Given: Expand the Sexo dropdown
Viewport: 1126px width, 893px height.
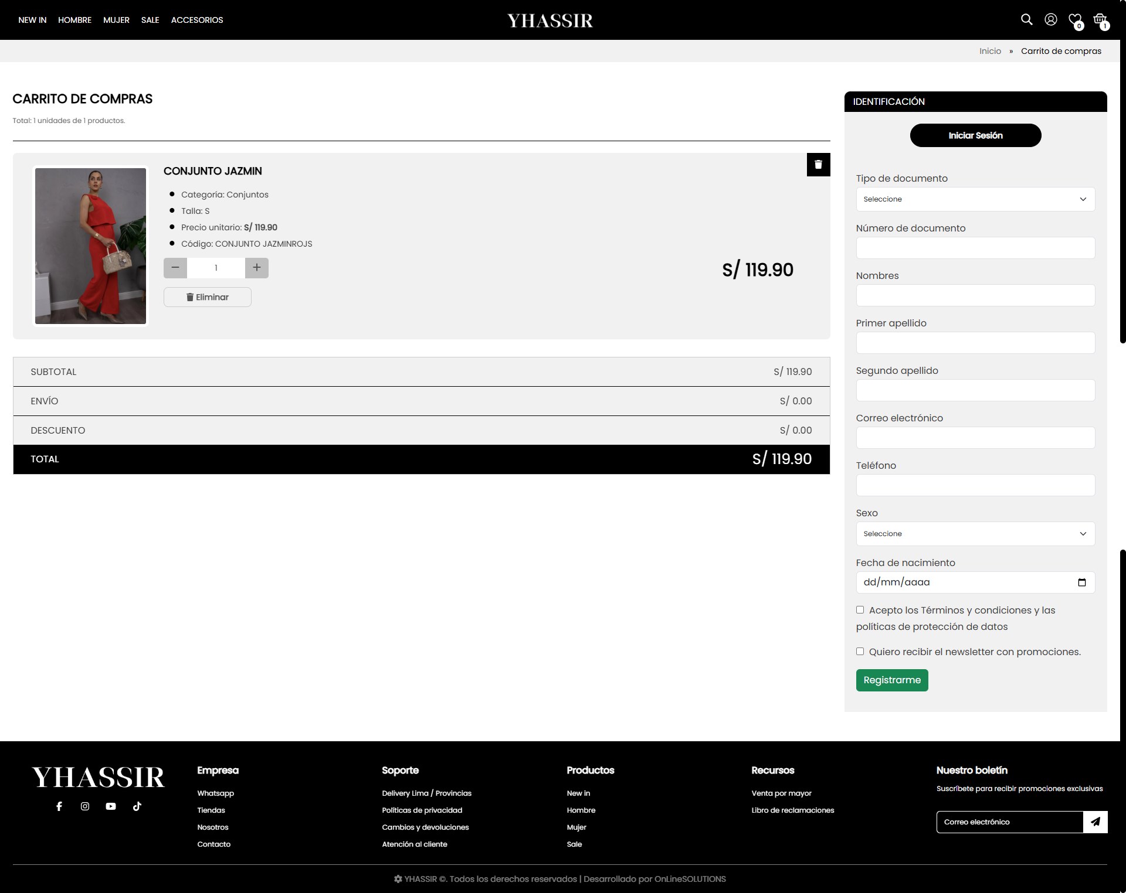Looking at the screenshot, I should (x=975, y=534).
